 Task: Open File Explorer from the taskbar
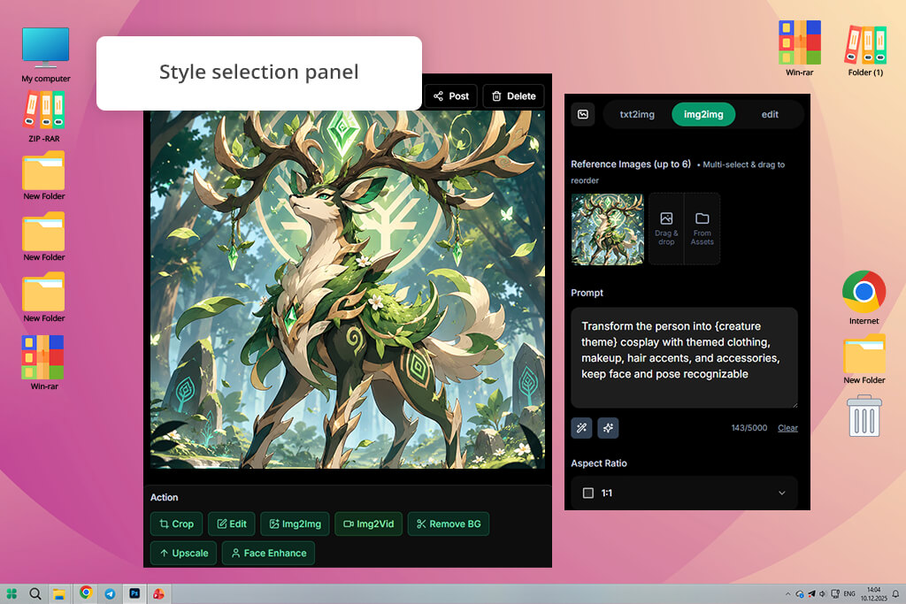[59, 593]
